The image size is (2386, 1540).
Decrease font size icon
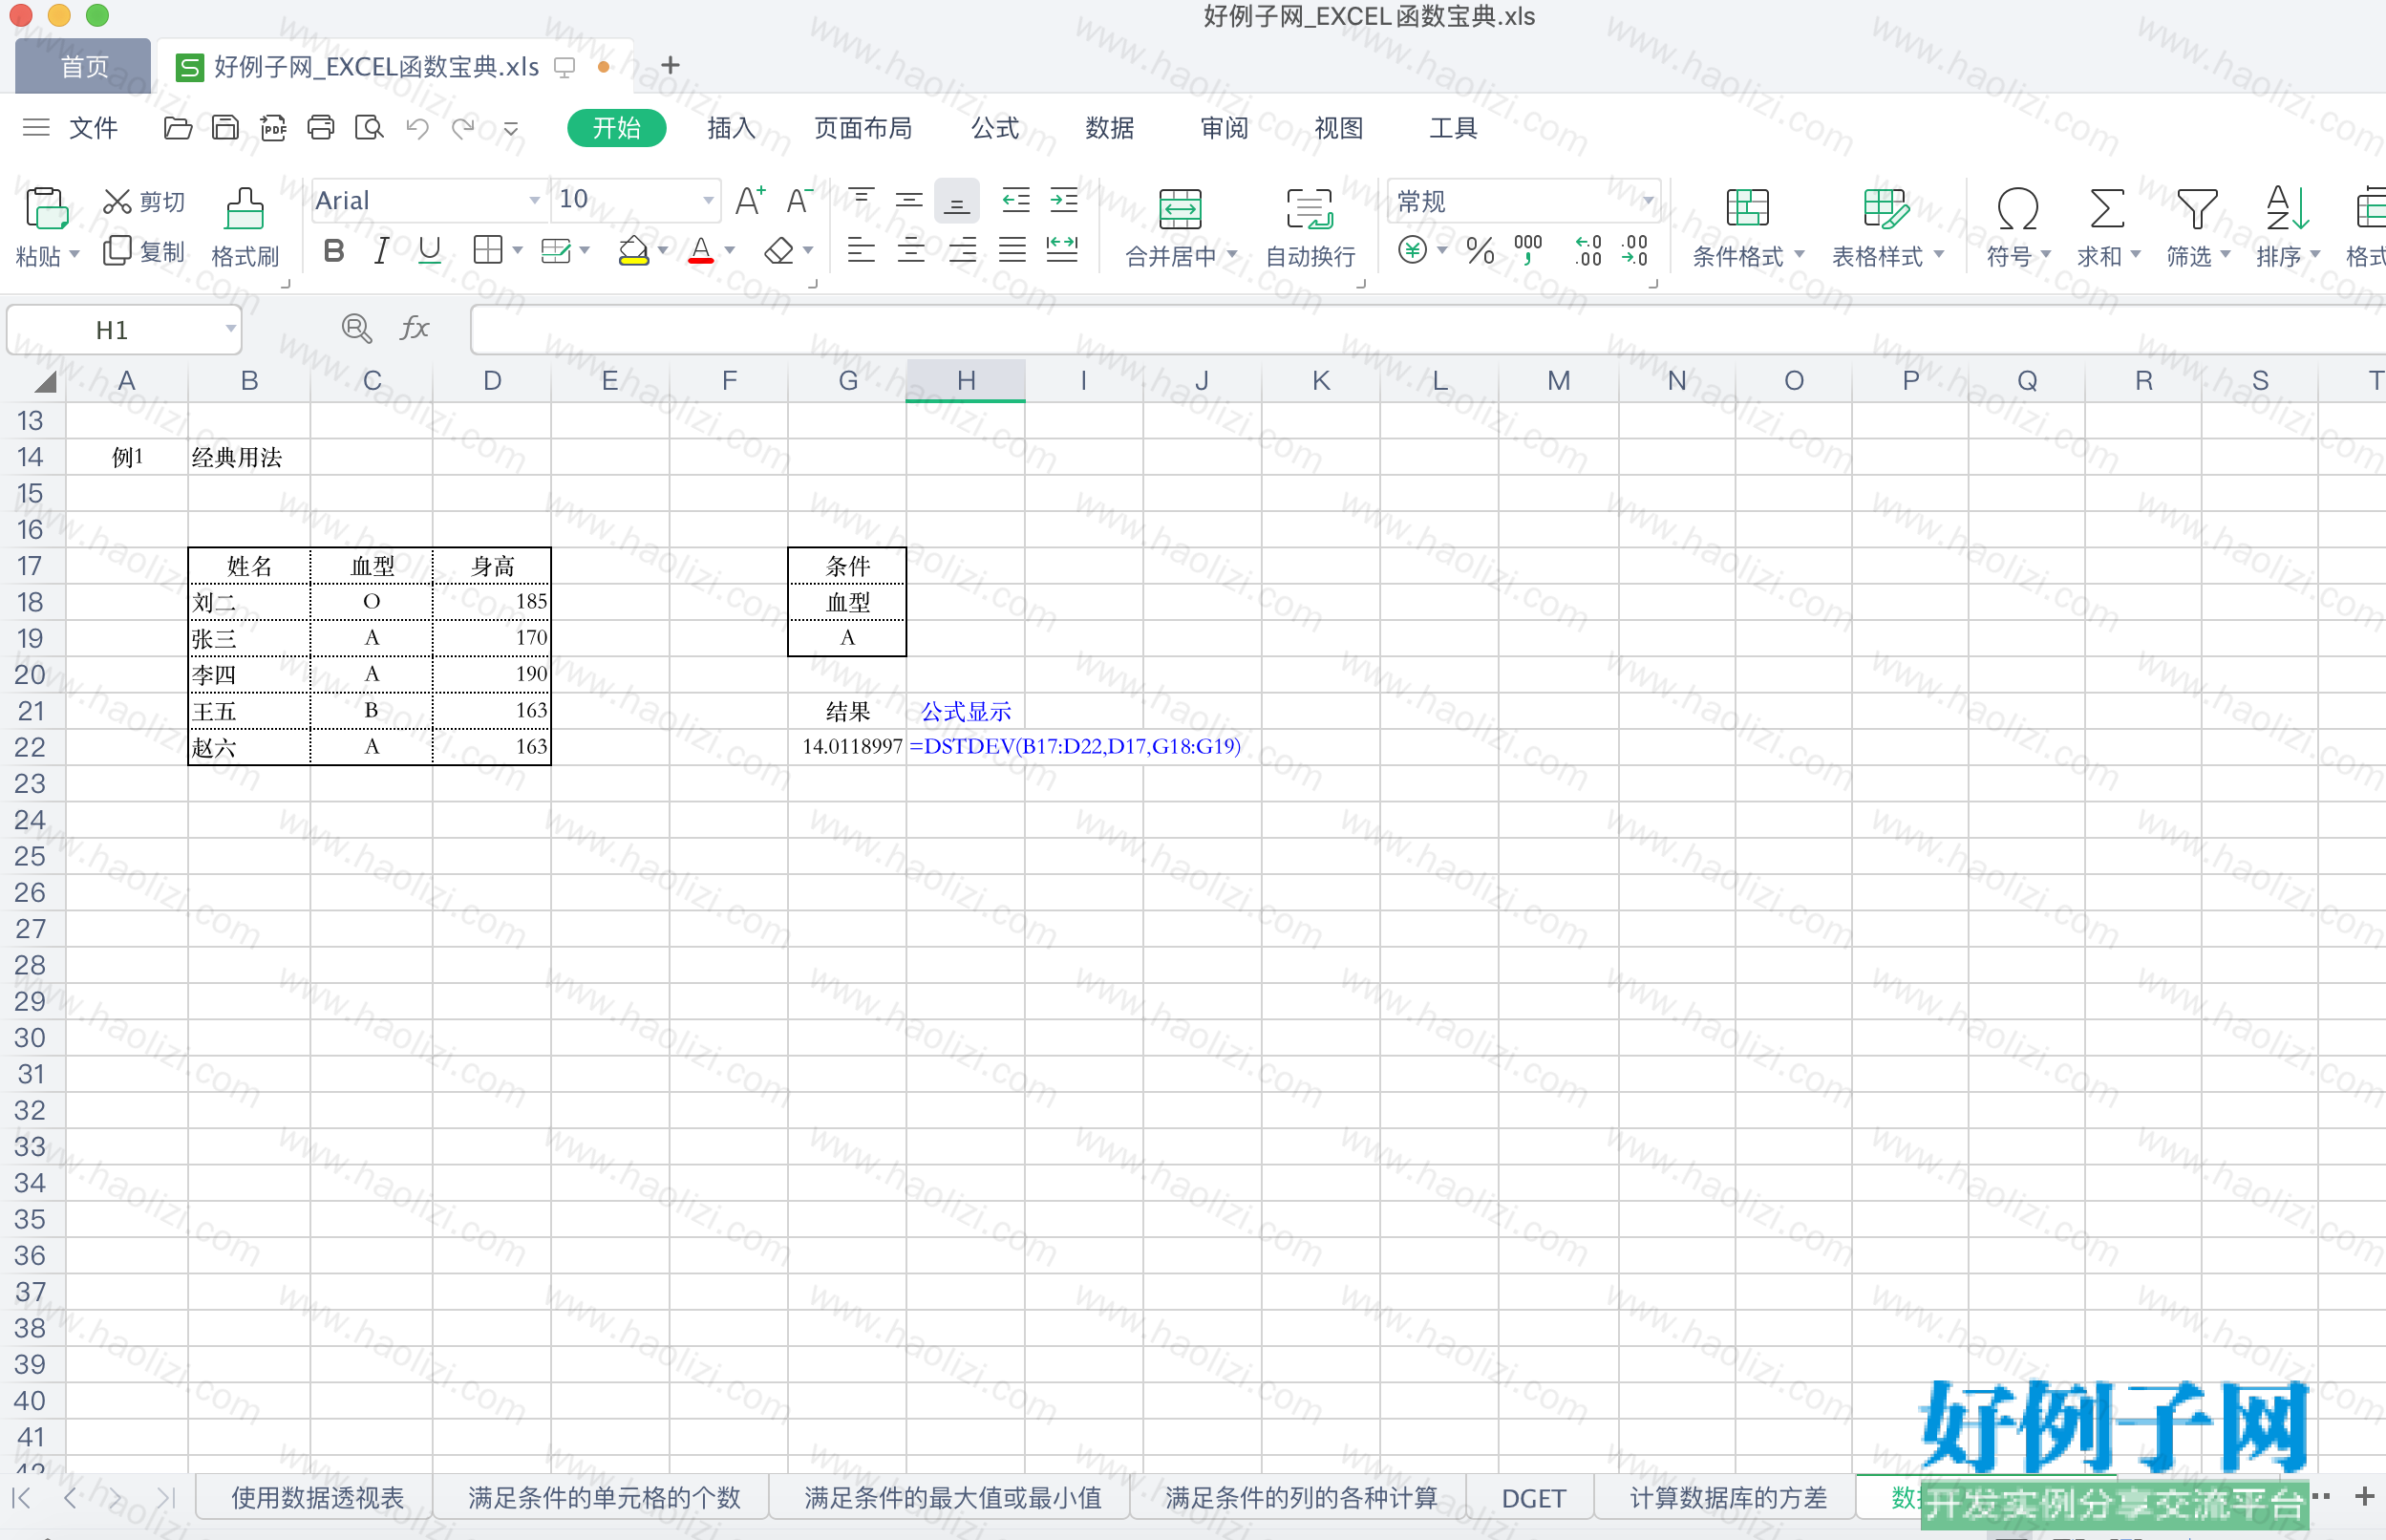pyautogui.click(x=799, y=200)
